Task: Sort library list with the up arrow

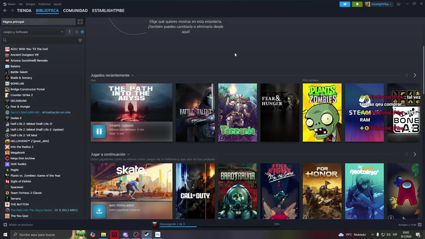Action: (69, 32)
